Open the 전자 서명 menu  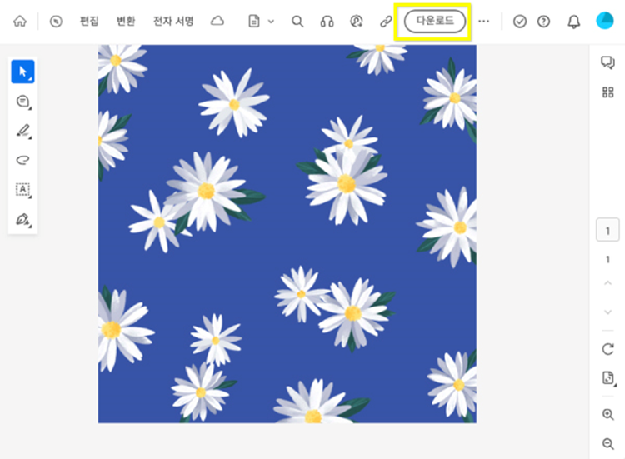pos(173,21)
